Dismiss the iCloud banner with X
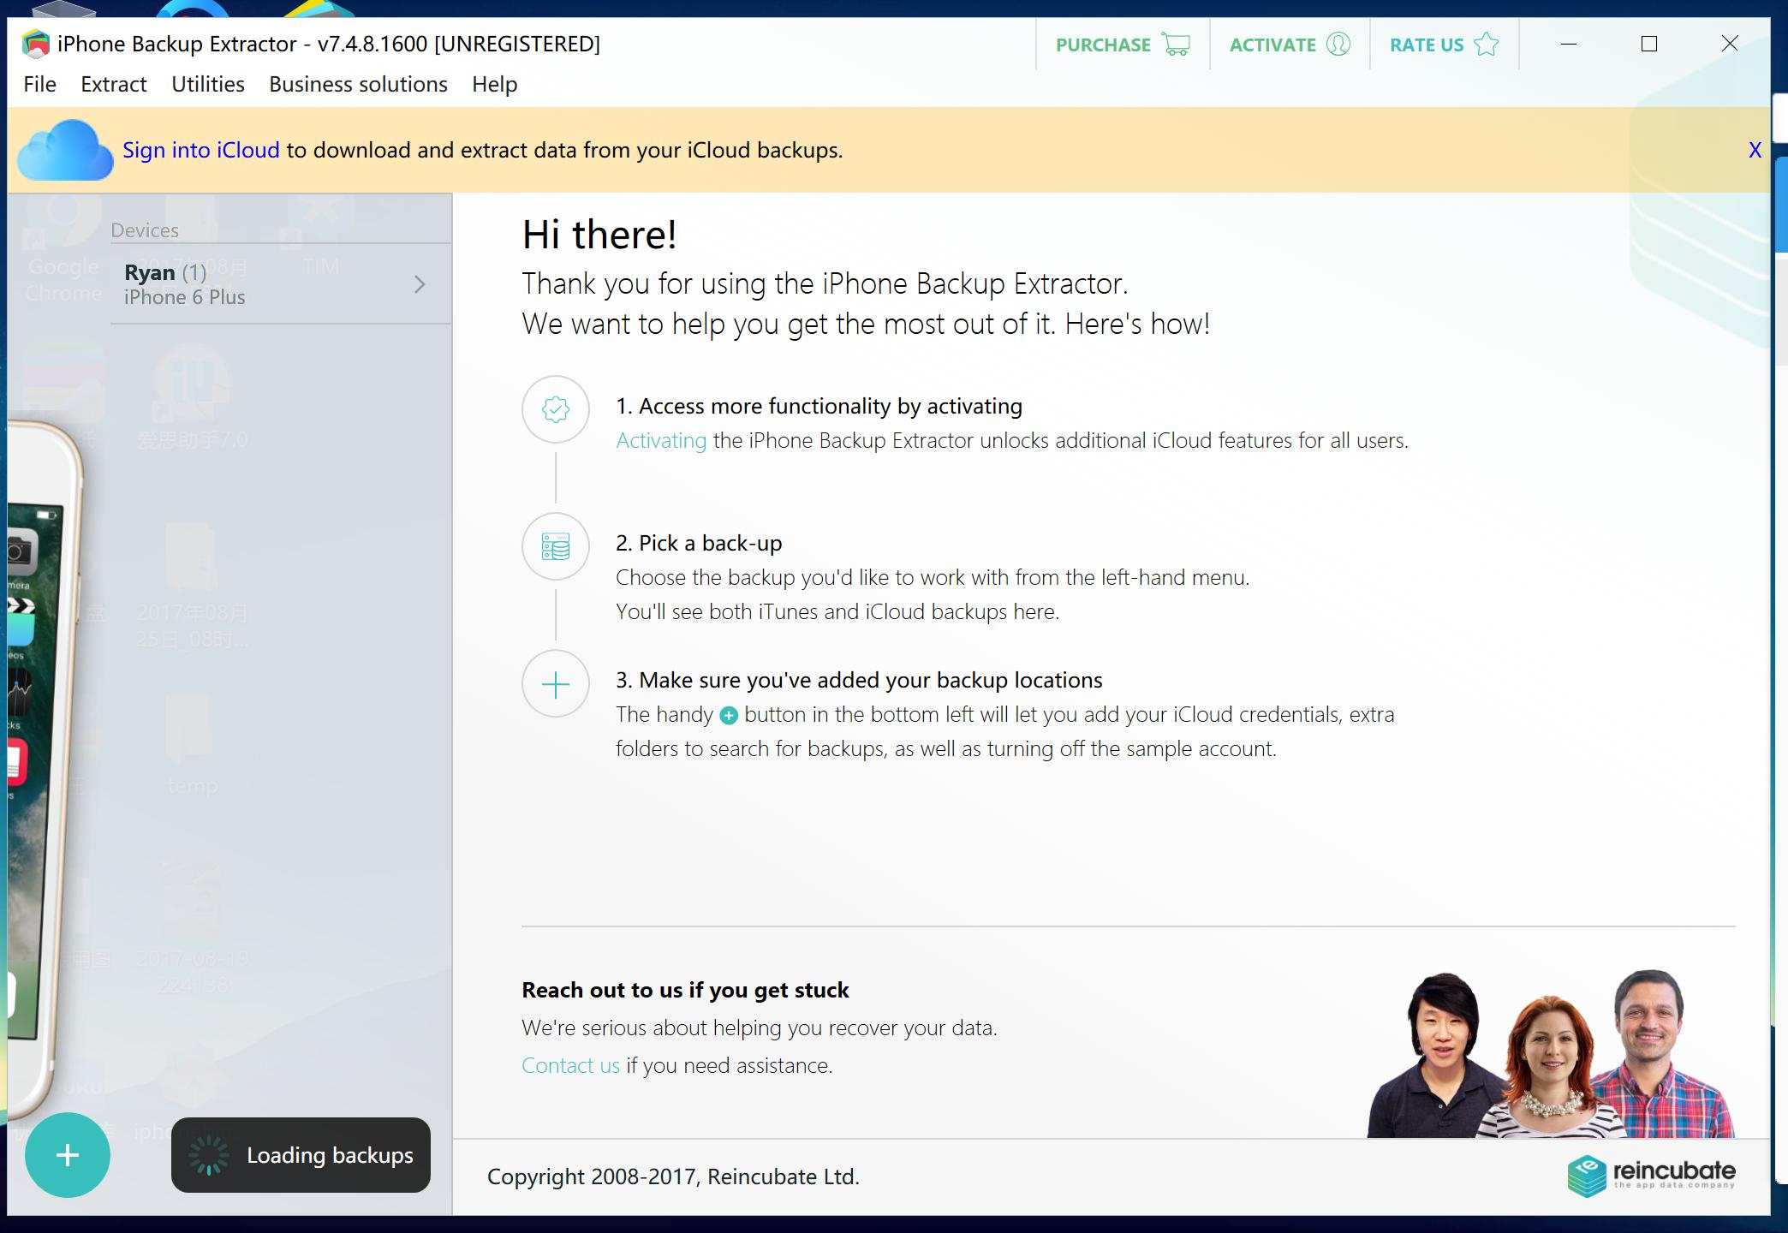Viewport: 1788px width, 1233px height. 1755,150
